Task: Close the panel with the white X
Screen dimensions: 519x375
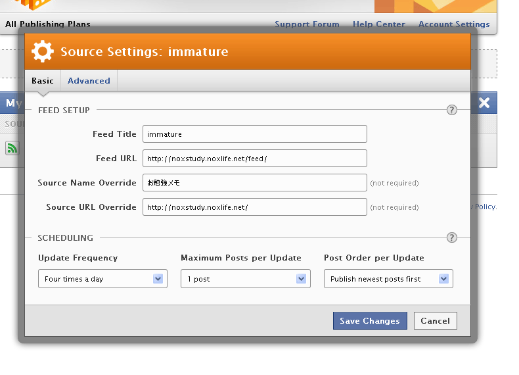Action: (x=484, y=103)
